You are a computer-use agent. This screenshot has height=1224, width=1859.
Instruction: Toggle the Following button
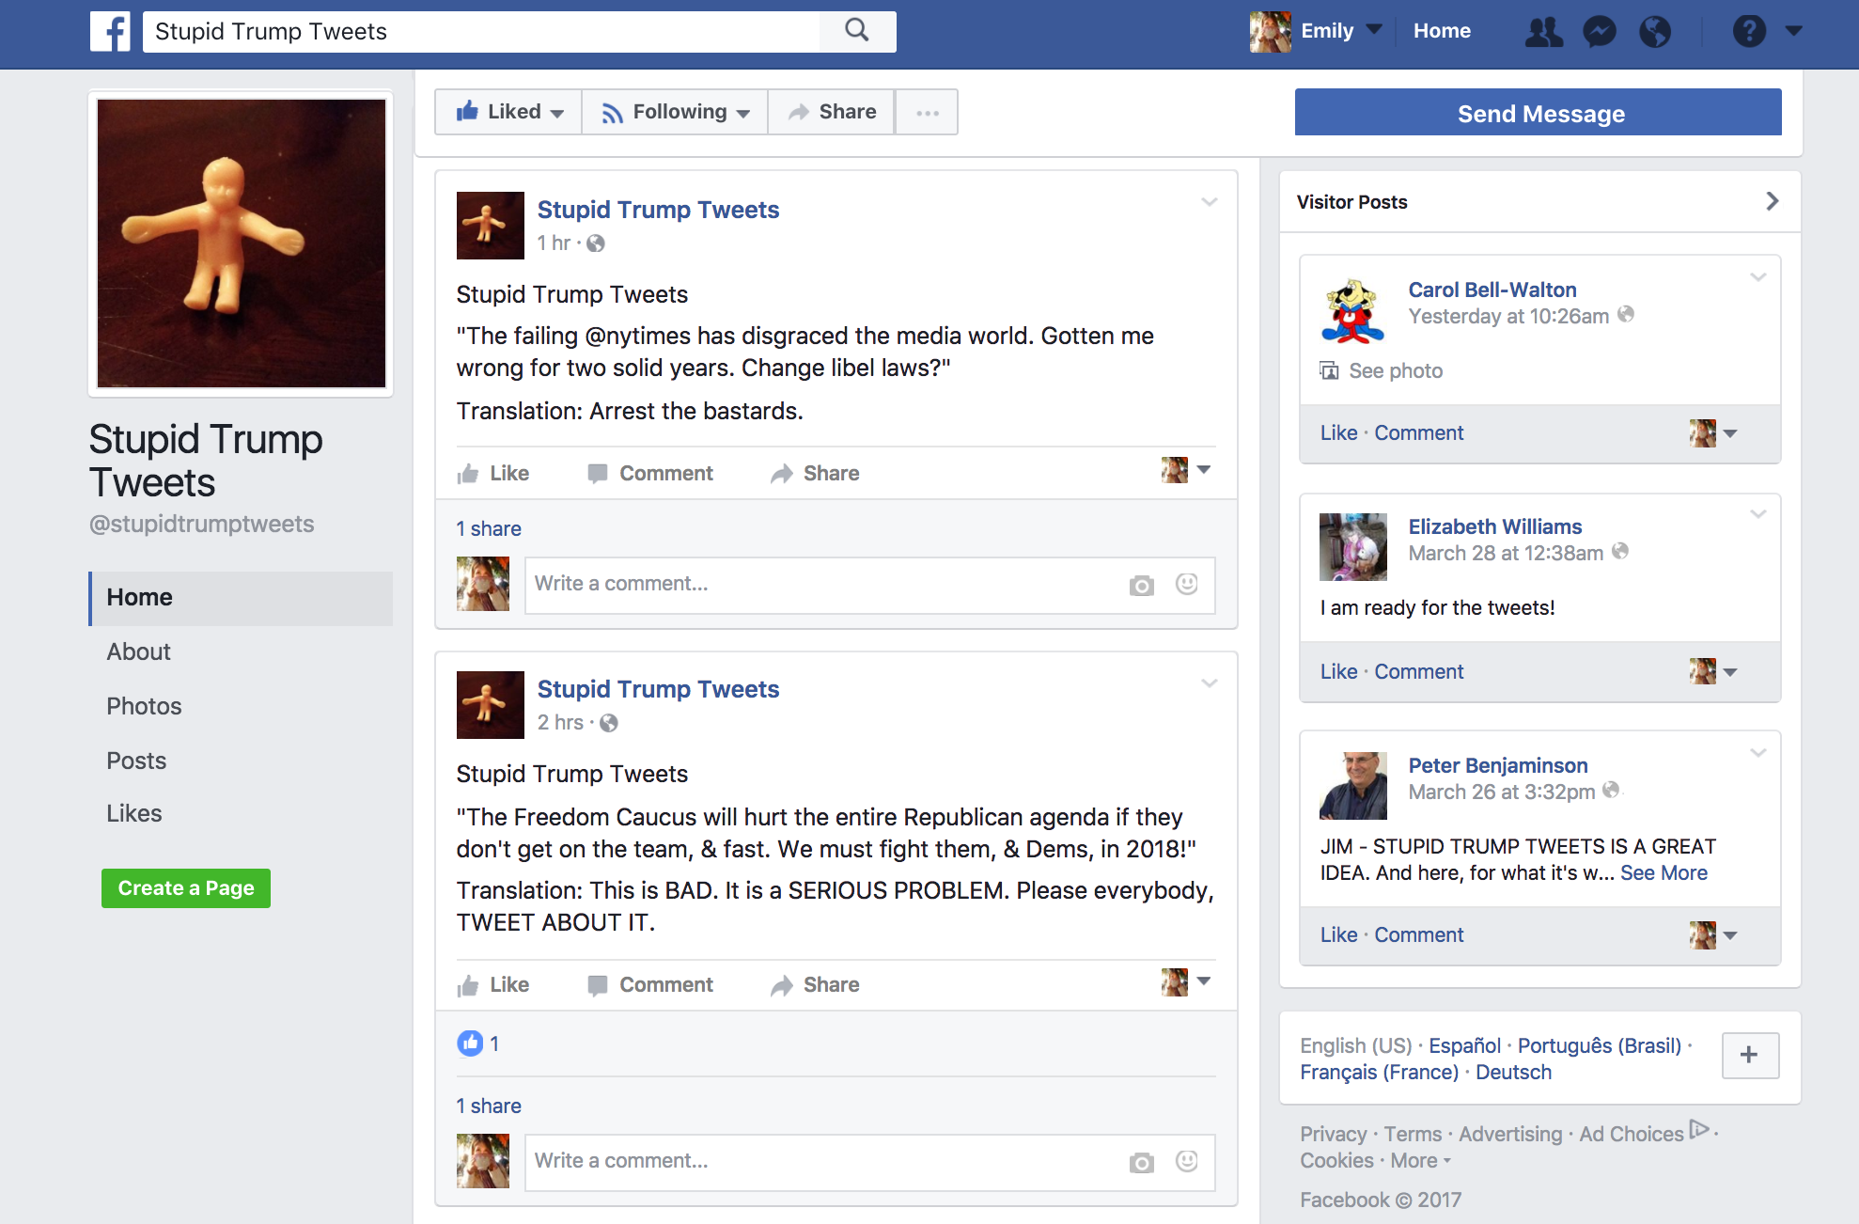(x=675, y=112)
